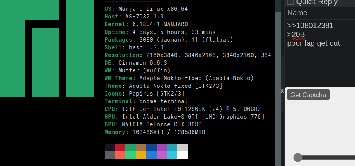The height and width of the screenshot is (166, 355).
Task: Focus the Name input field
Action: point(320,13)
